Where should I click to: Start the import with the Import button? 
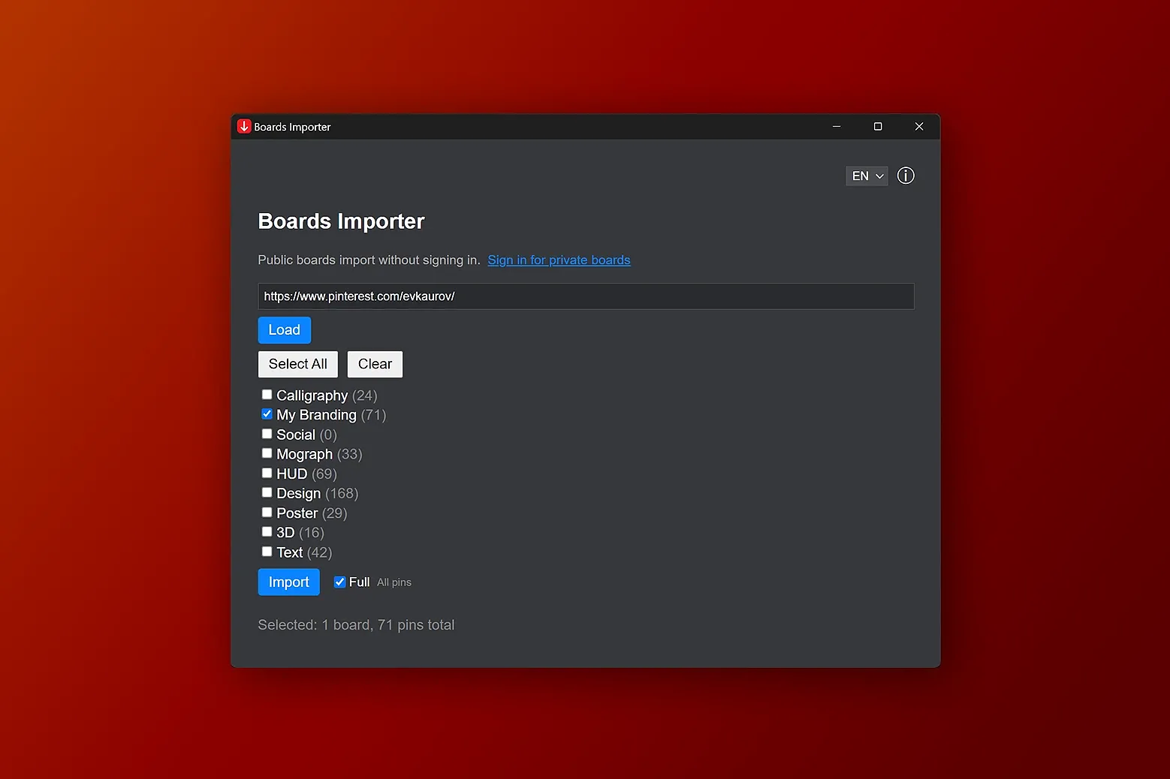tap(288, 582)
